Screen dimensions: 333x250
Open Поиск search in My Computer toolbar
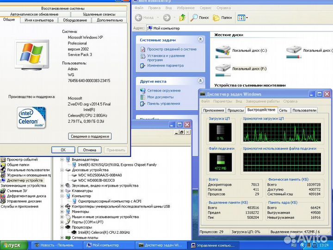(x=199, y=18)
